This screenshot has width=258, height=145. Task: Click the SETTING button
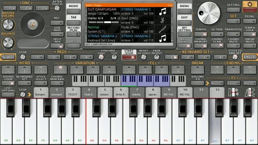[233, 10]
